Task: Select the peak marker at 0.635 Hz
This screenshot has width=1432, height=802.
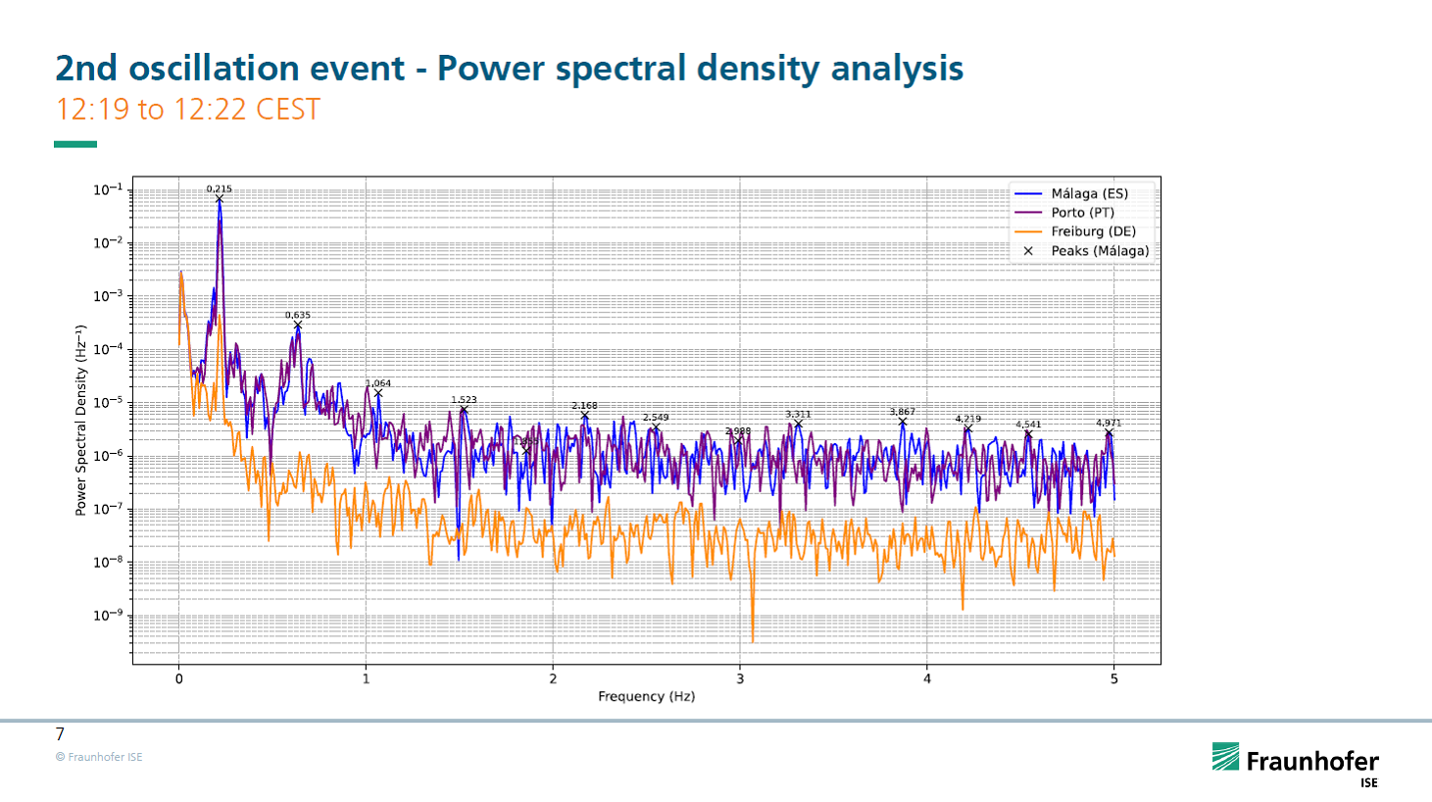Action: click(298, 326)
